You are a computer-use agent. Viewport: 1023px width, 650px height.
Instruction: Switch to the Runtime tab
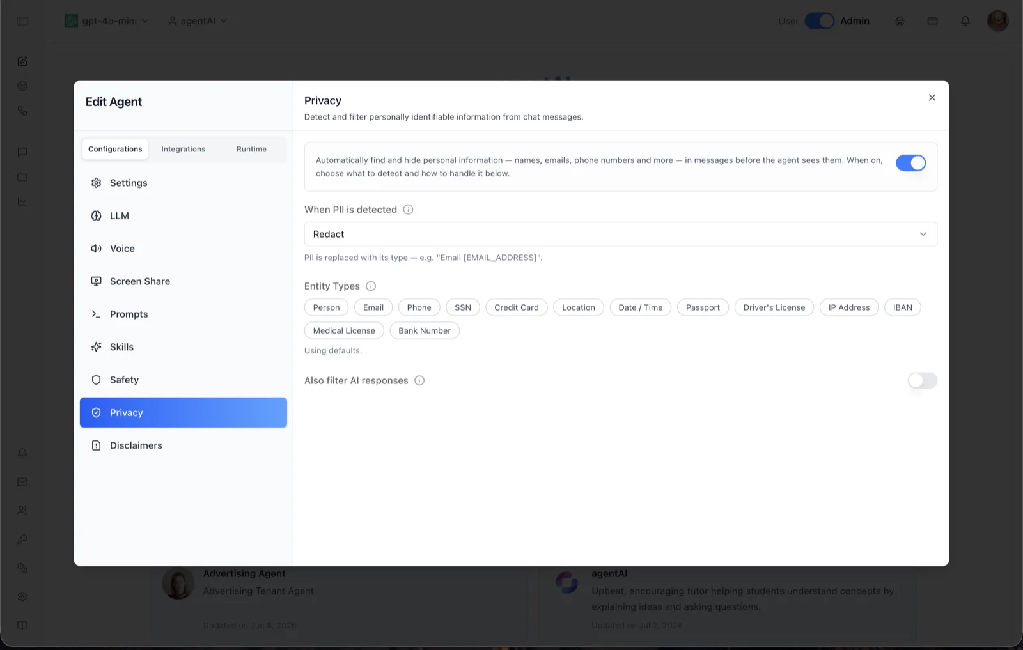(x=251, y=150)
